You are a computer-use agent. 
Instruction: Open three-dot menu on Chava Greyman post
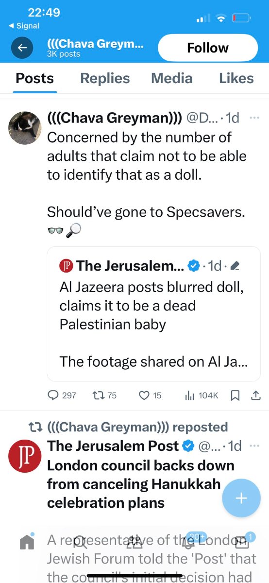coord(254,118)
